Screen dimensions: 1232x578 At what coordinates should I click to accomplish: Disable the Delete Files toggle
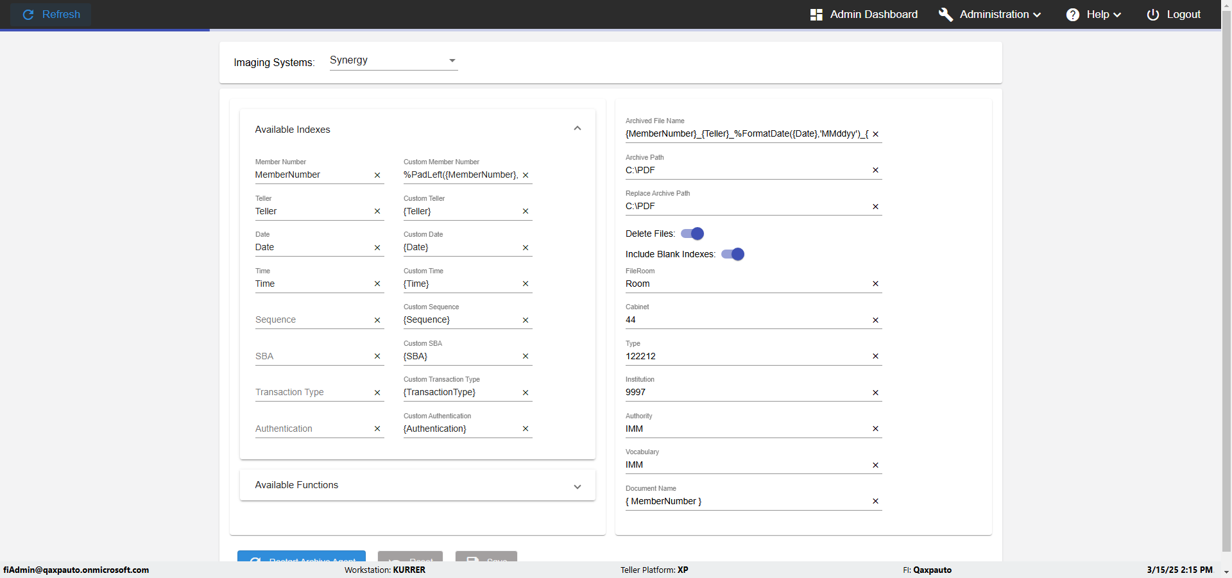[692, 234]
